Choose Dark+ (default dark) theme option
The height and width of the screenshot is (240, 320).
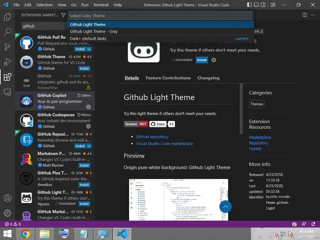coord(160,38)
